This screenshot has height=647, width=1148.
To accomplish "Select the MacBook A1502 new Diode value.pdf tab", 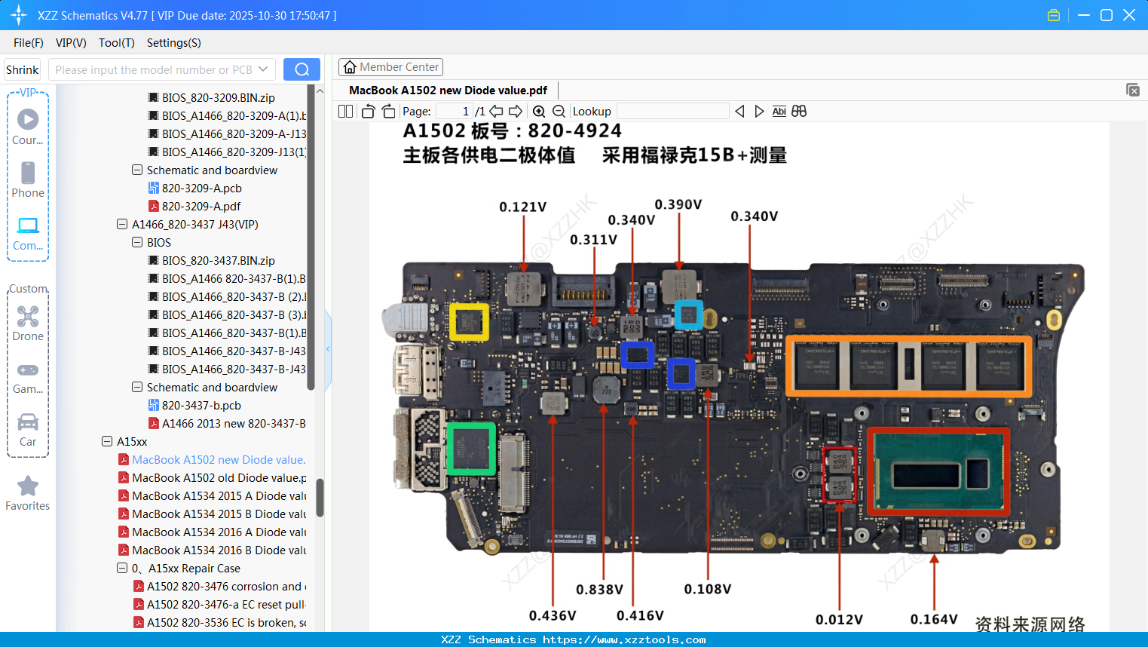I will point(448,90).
